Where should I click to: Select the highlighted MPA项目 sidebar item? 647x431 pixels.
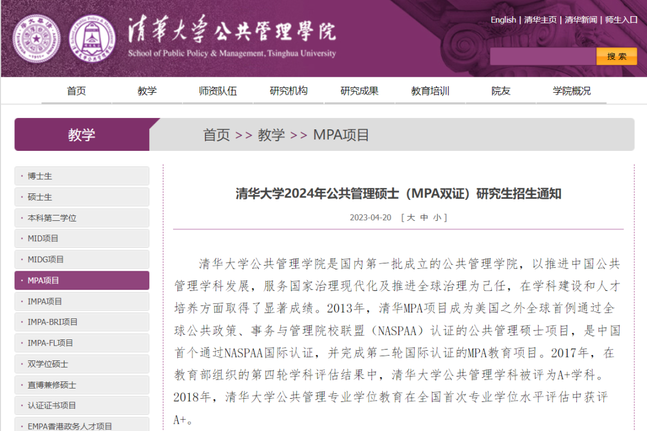tap(81, 281)
